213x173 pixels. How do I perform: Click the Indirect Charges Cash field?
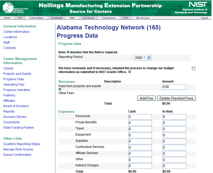140,166
